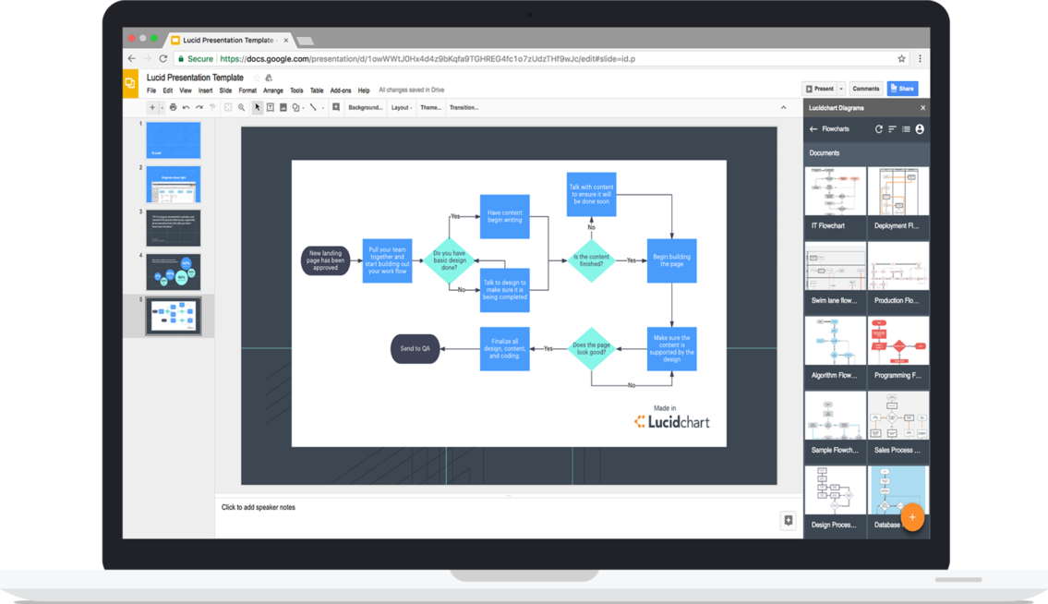
Task: Click the Present button
Action: (x=819, y=89)
